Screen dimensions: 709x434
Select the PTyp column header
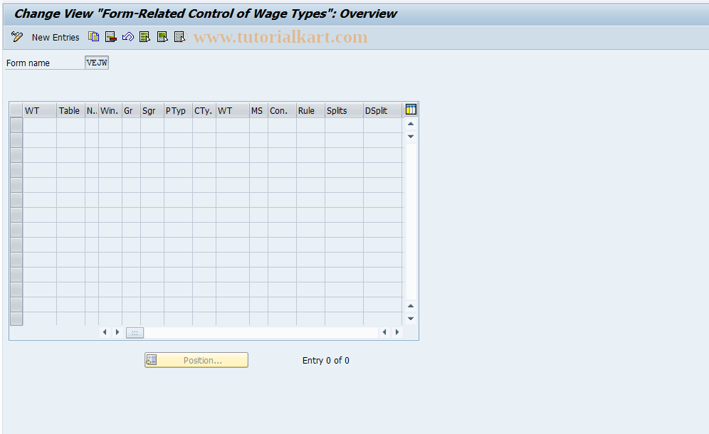click(x=178, y=111)
